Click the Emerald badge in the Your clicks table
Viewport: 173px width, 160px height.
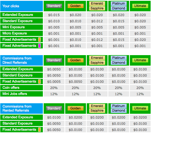coord(97,4)
